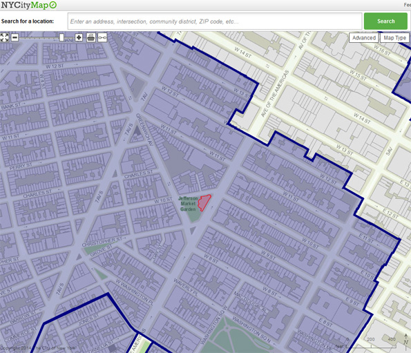Screen dimensions: 411x353
Task: Click the NYCityMap logo
Action: click(x=28, y=5)
